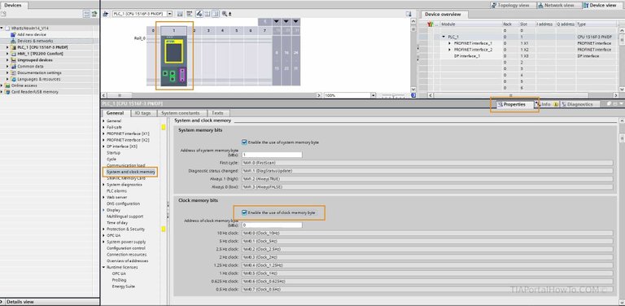Adjust the zoom slider in device view
The width and height of the screenshot is (625, 306).
pos(392,96)
